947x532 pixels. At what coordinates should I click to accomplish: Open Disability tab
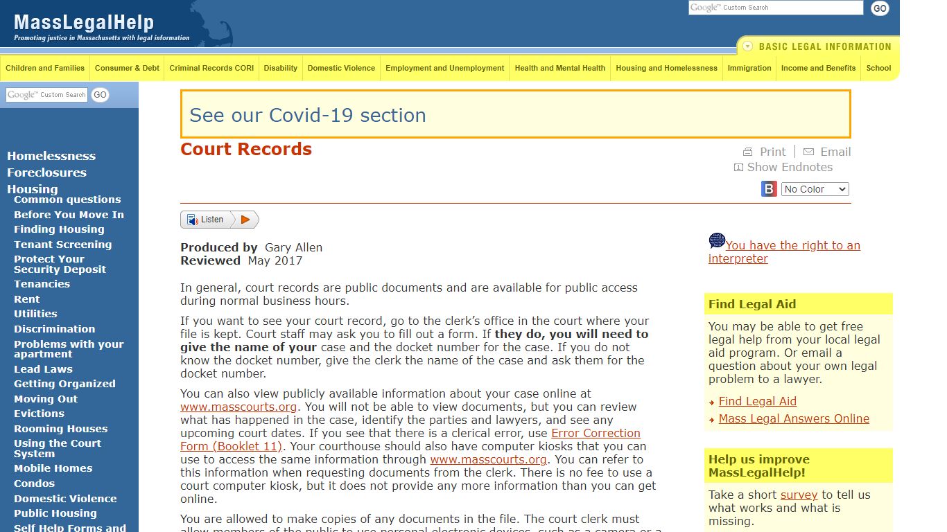coord(281,68)
